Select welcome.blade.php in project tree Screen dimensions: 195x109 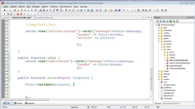click(x=177, y=68)
